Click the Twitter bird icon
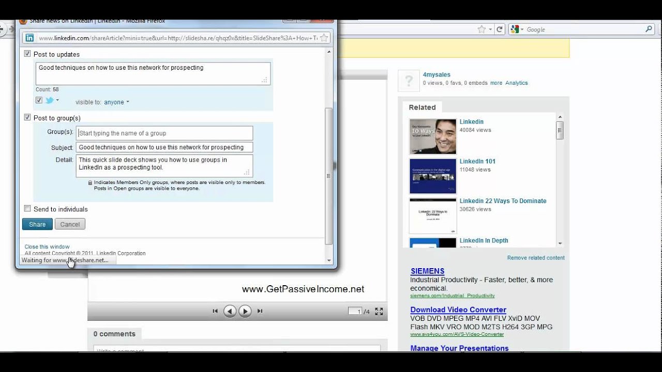 [x=50, y=100]
